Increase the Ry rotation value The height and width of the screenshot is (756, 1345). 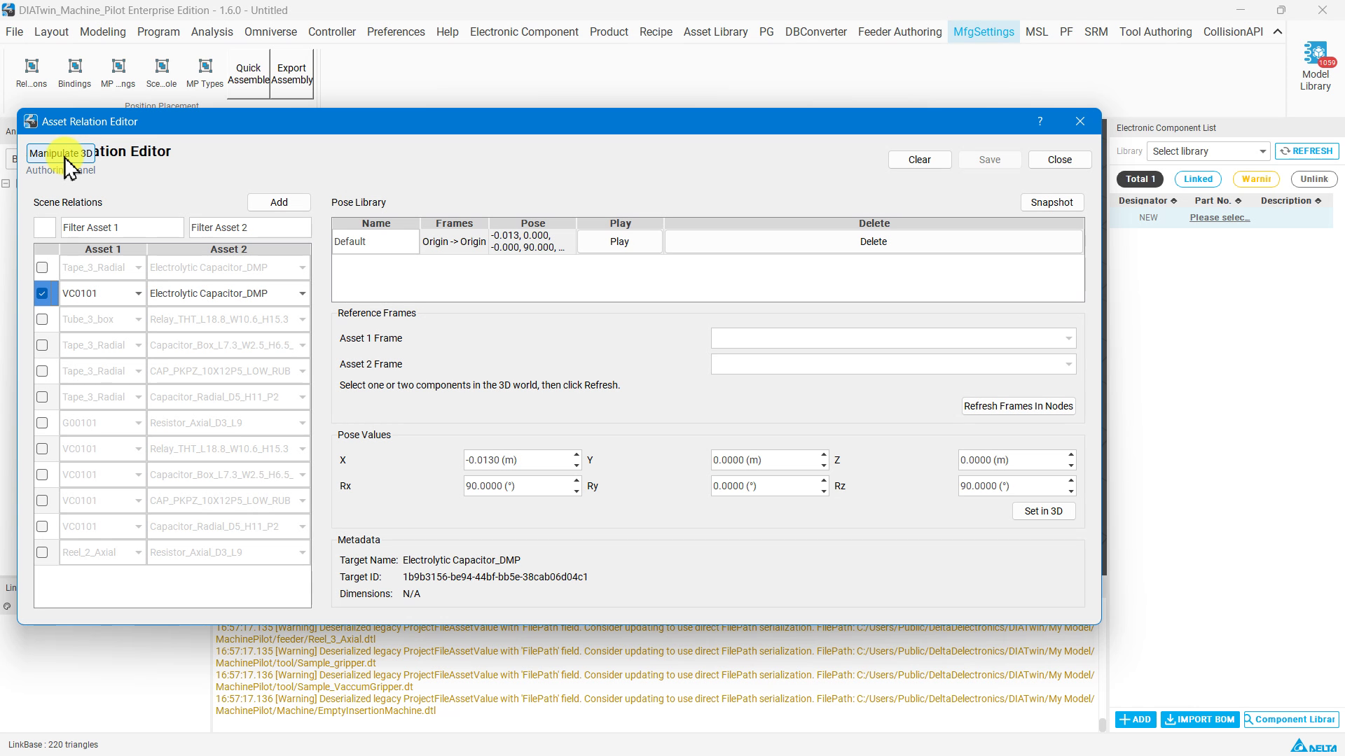point(824,481)
